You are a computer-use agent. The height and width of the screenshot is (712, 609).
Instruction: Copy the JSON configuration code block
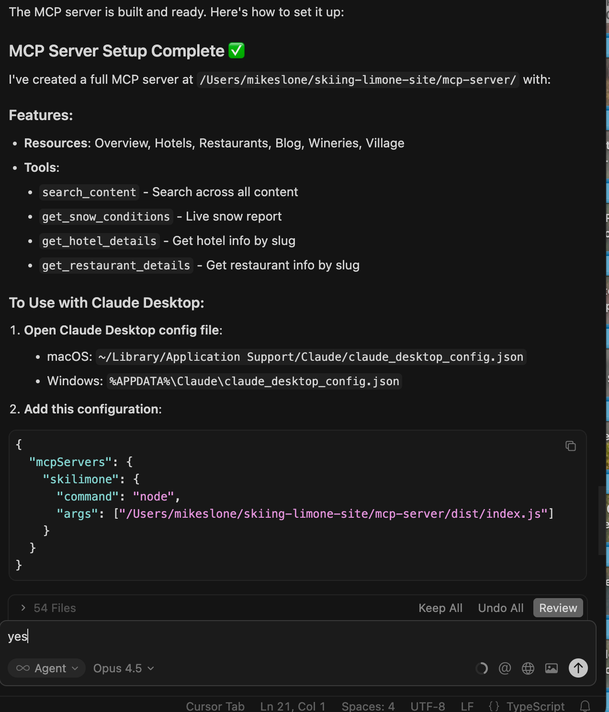tap(570, 446)
